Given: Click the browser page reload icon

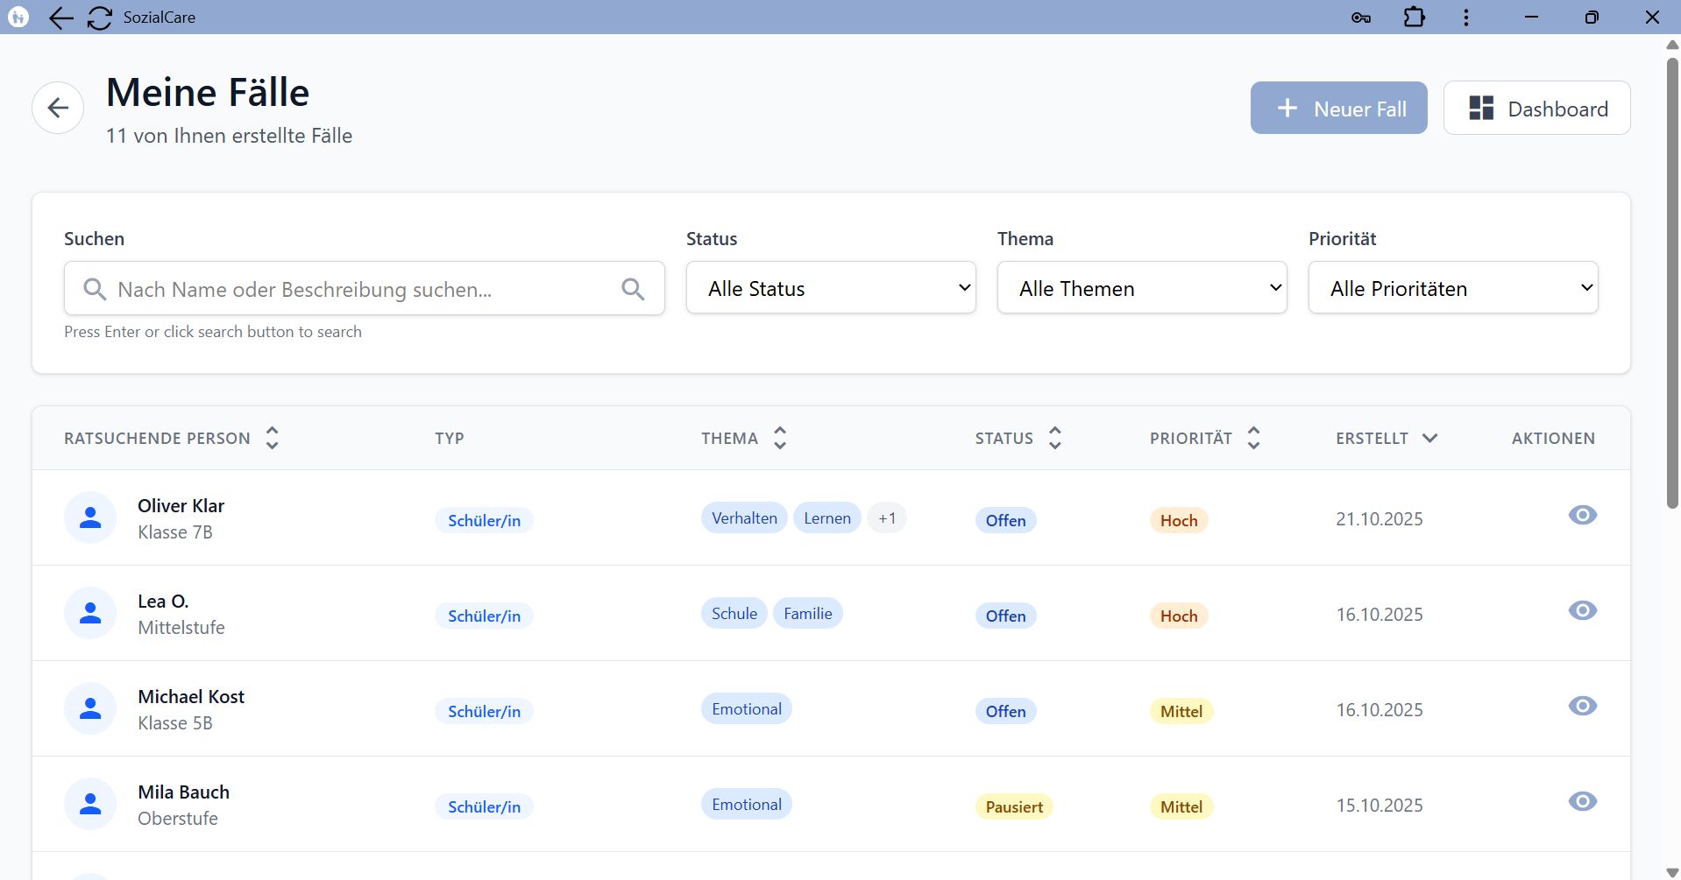Looking at the screenshot, I should [98, 18].
